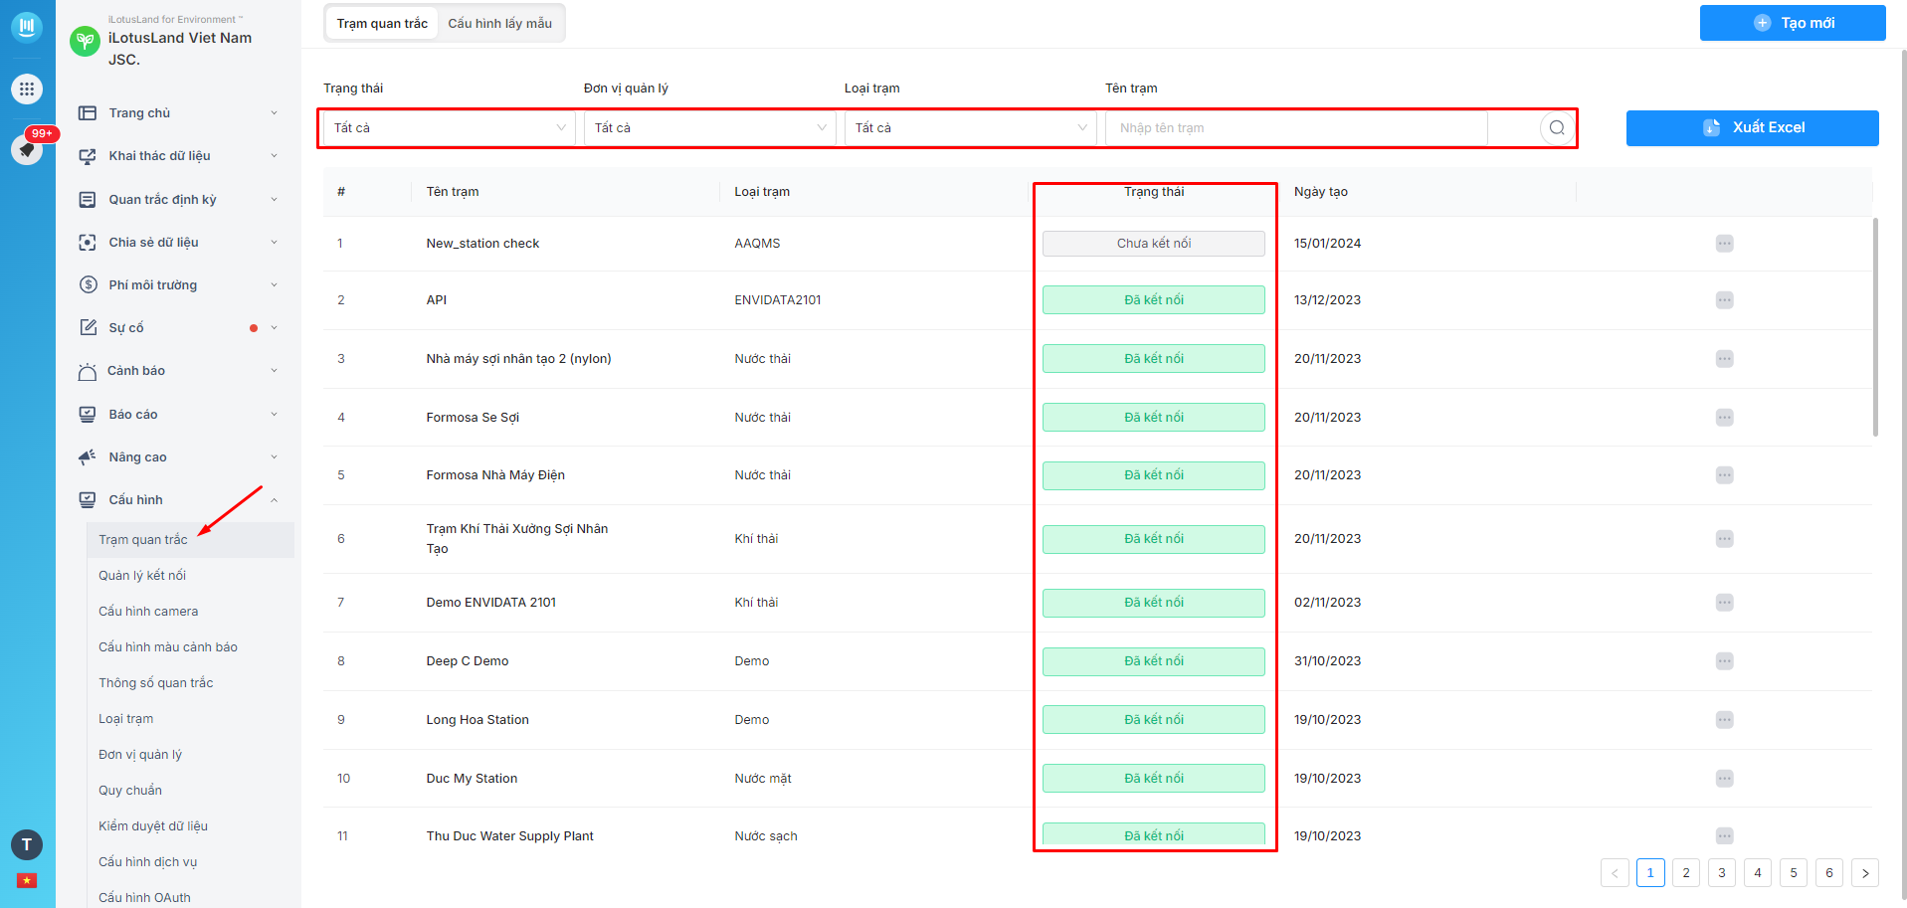Open Đơn vị quản lý submenu item

[140, 755]
